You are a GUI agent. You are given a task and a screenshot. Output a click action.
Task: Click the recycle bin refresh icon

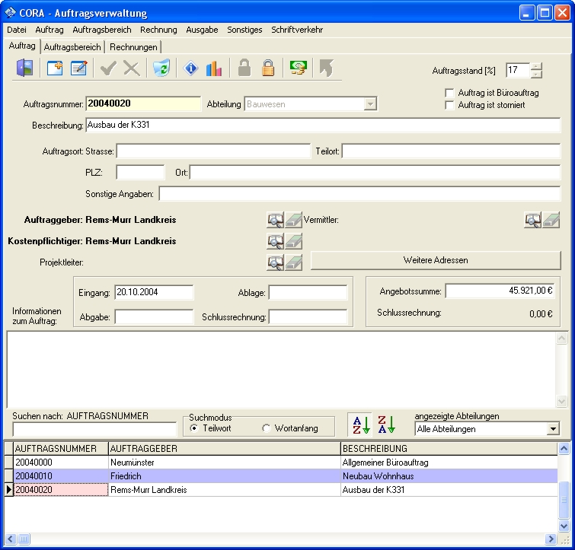click(x=161, y=68)
